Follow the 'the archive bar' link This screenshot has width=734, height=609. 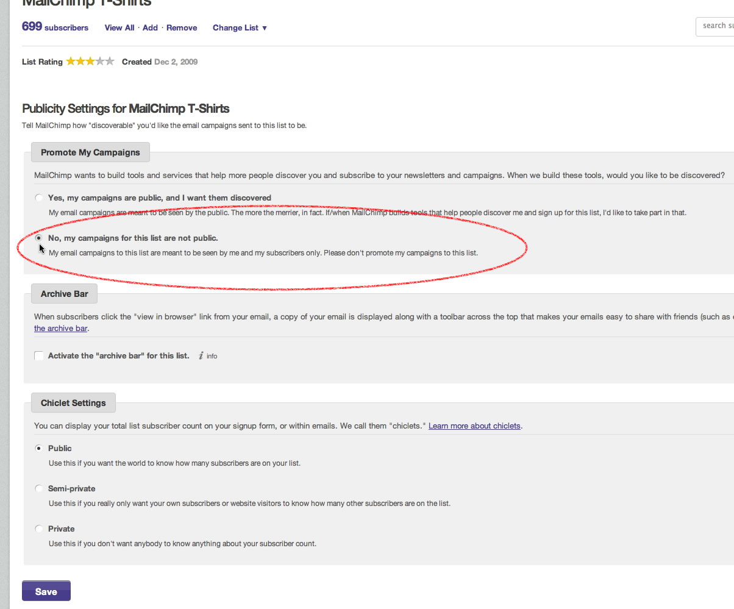click(61, 329)
